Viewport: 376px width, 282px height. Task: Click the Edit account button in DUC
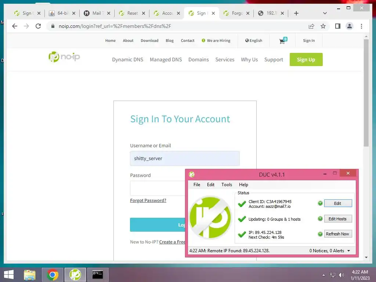click(x=338, y=203)
